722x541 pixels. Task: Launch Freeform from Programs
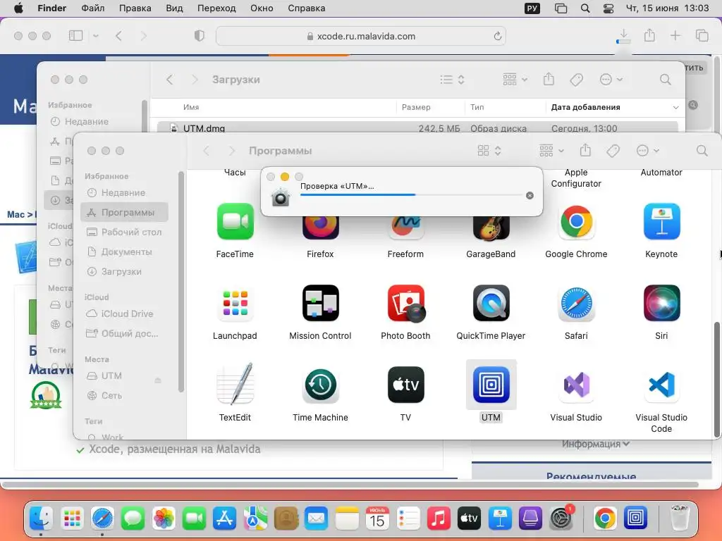pos(405,228)
